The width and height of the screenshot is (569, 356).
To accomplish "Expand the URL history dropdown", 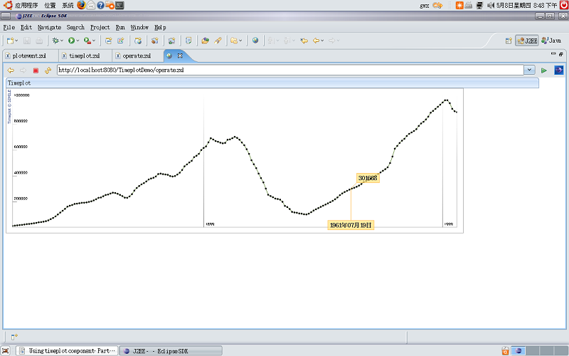I will (529, 70).
